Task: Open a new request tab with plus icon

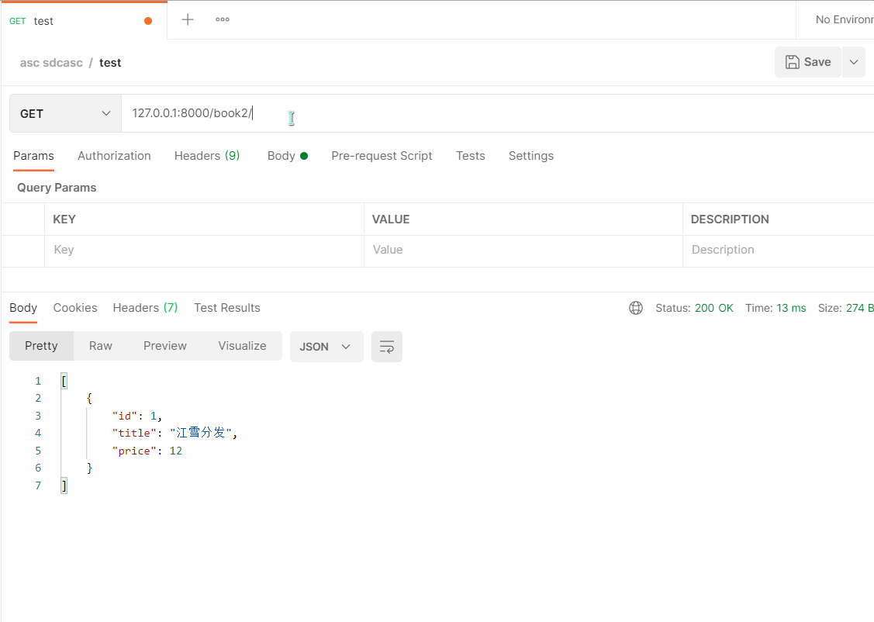Action: (x=188, y=19)
